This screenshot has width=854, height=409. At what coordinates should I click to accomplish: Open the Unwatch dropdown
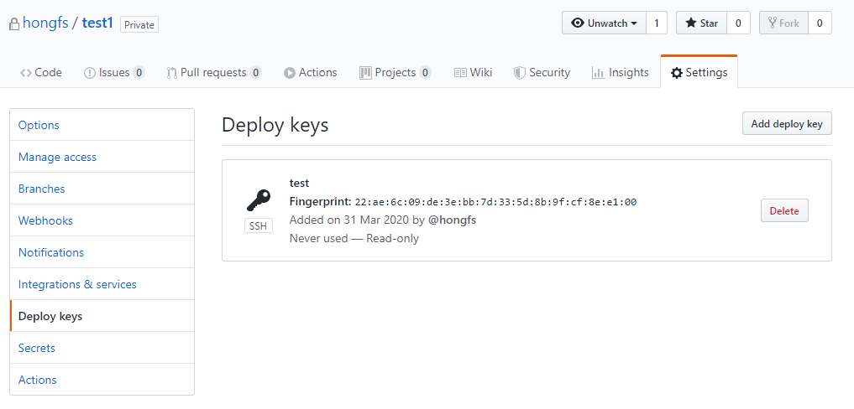(x=604, y=23)
